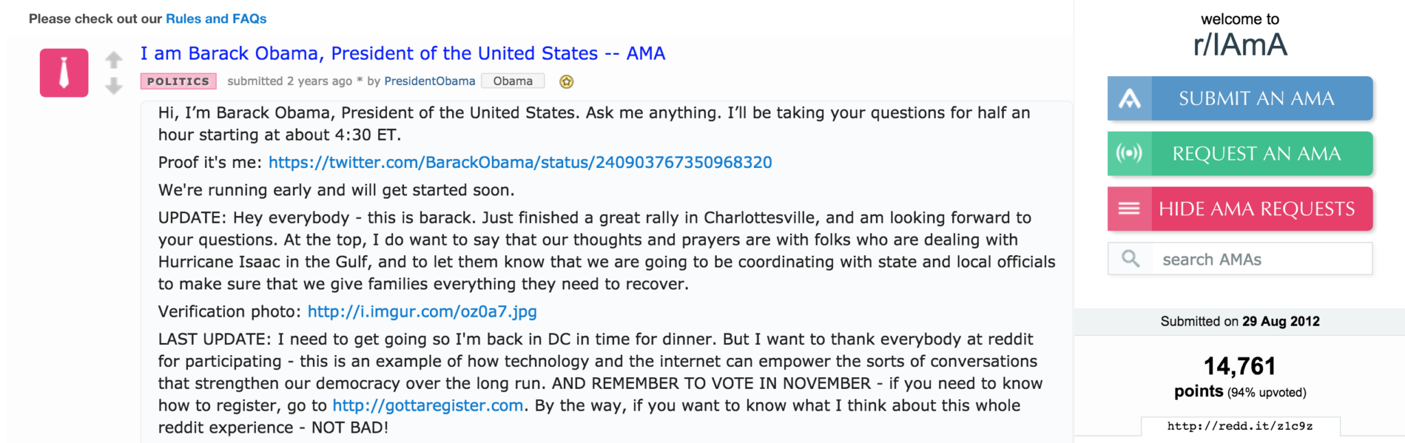The image size is (1405, 443).
Task: Click the Obama user flair label
Action: tap(513, 81)
